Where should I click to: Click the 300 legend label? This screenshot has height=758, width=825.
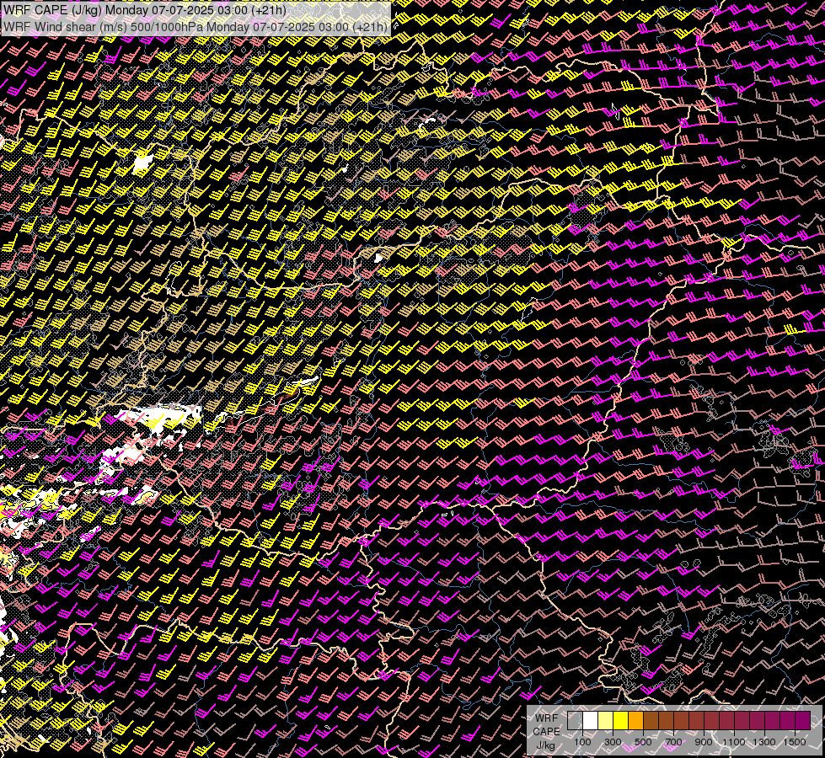pos(613,742)
